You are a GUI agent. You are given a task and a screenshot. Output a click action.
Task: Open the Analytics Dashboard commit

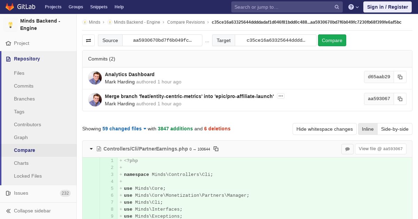tap(130, 74)
